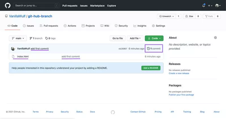Open VanillaWulf author name in commit row
Viewport: 226px width, 119px height.
23,48
